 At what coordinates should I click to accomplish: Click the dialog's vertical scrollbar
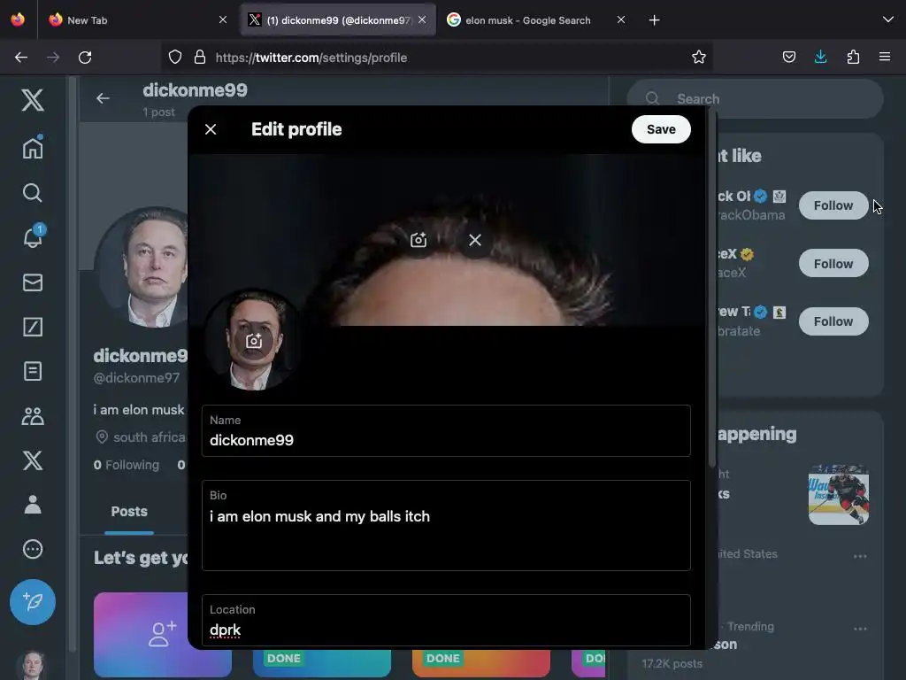point(711,290)
